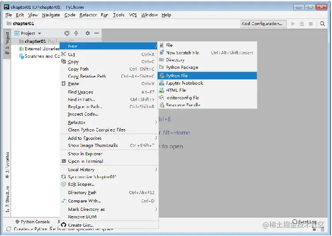Open Project panel settings gear

coord(87,33)
